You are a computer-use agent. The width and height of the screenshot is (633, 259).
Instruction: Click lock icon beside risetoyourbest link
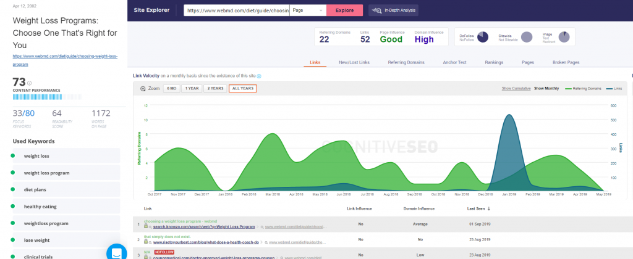pyautogui.click(x=146, y=242)
